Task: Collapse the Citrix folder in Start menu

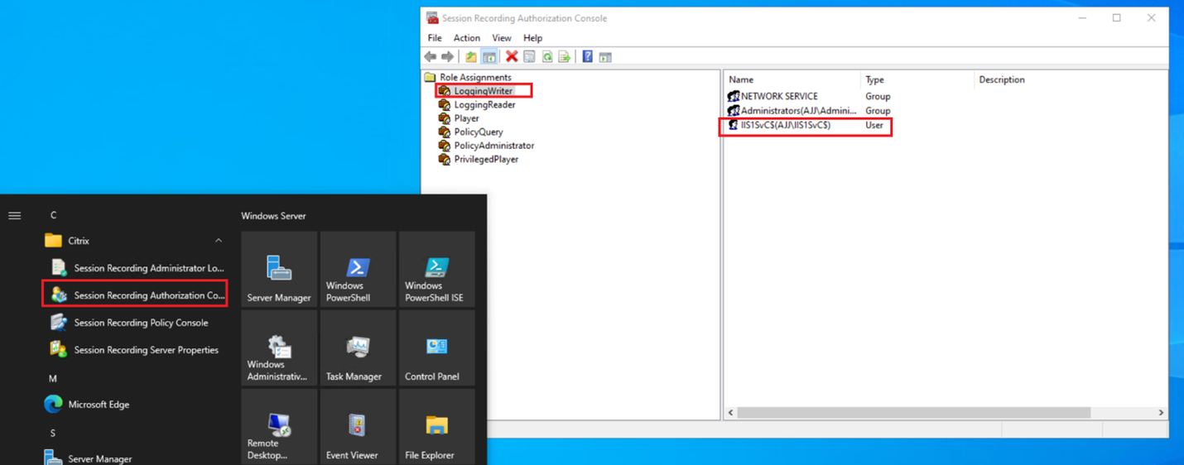Action: 134,241
